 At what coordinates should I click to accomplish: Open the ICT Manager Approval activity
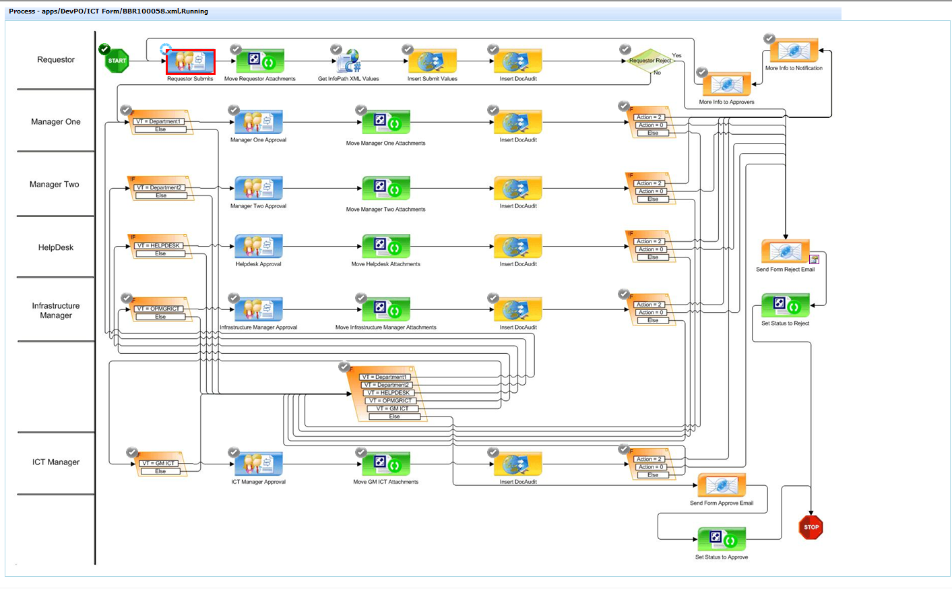click(259, 464)
